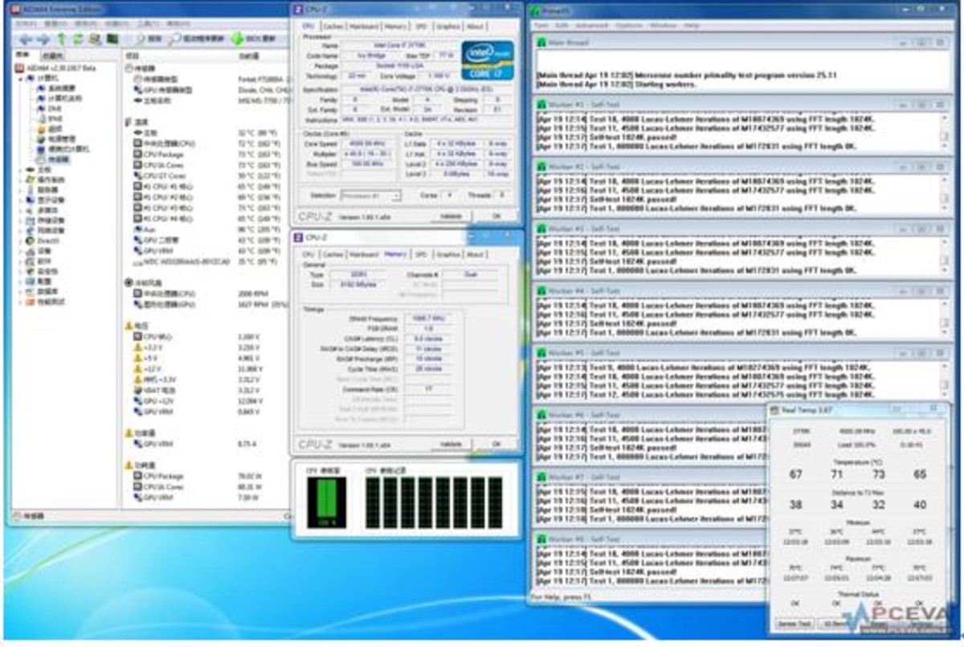Viewport: 964px width, 647px height.
Task: Open the Options menu in Prime95
Action: pos(628,26)
